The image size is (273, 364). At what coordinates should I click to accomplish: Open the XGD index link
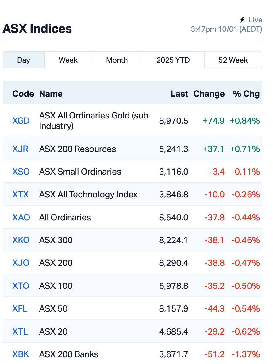coord(21,121)
